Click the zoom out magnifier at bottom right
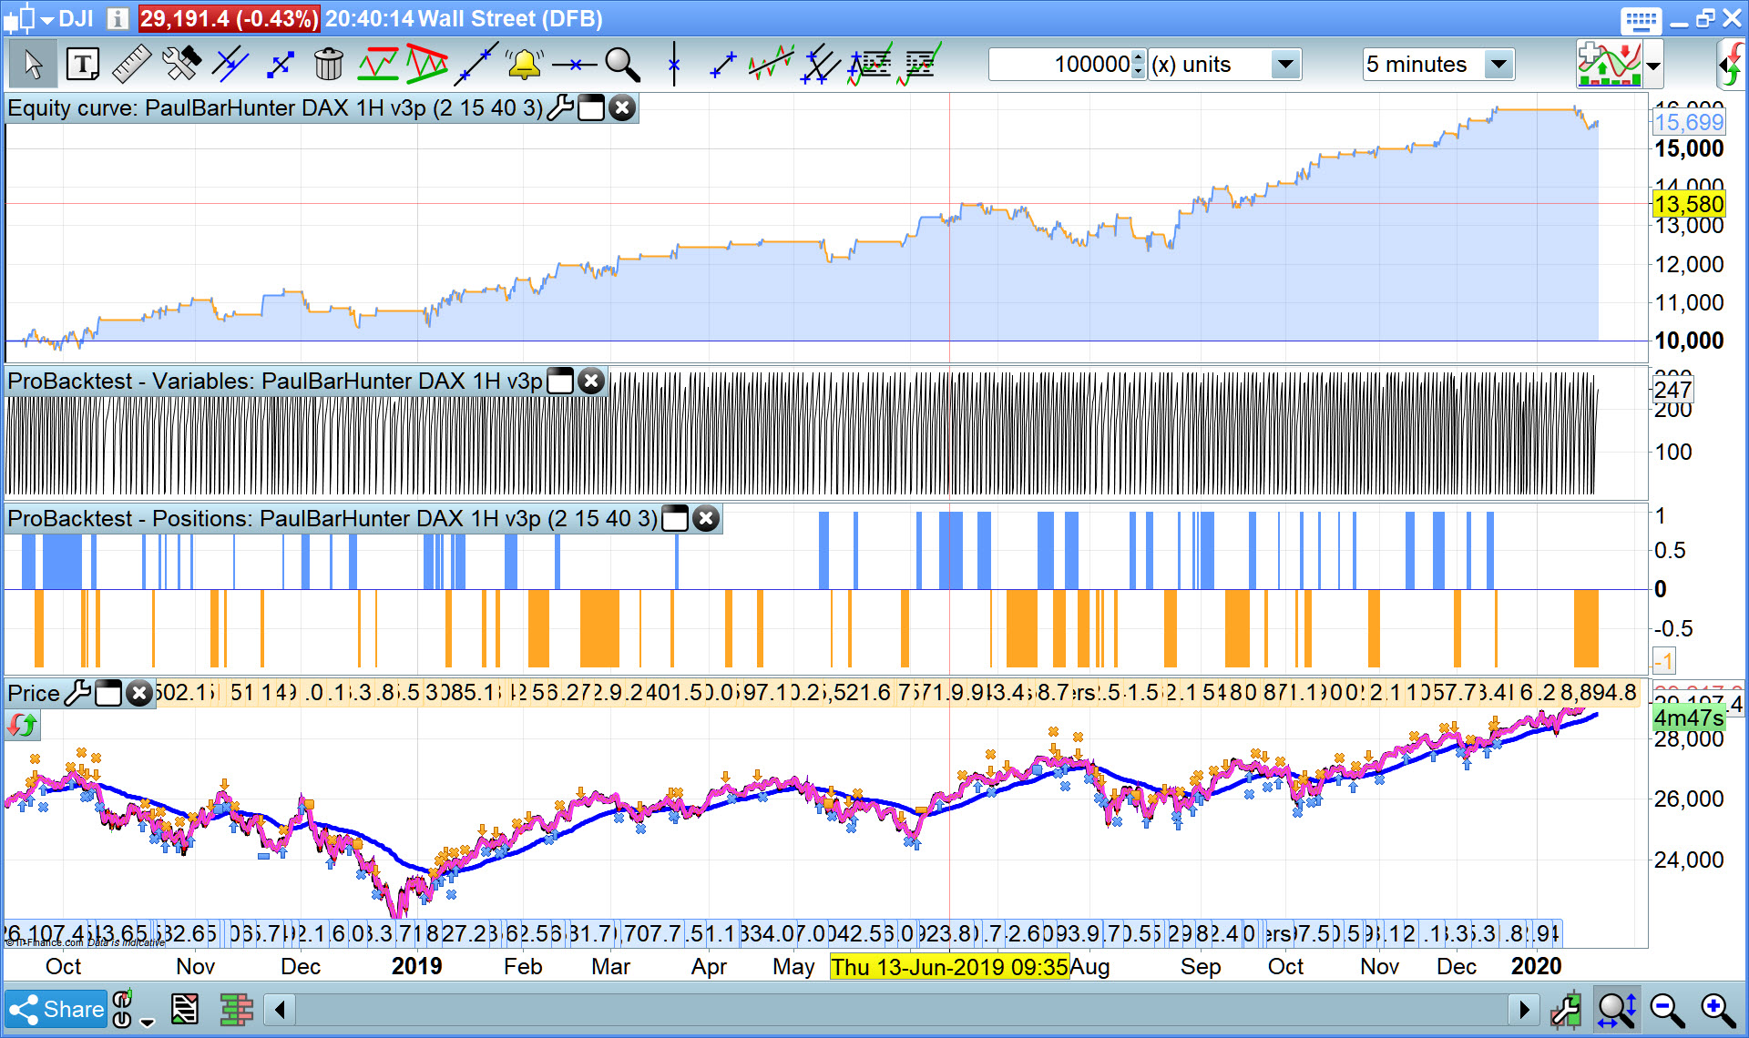Screen dimensions: 1749x1038 (1667, 1010)
